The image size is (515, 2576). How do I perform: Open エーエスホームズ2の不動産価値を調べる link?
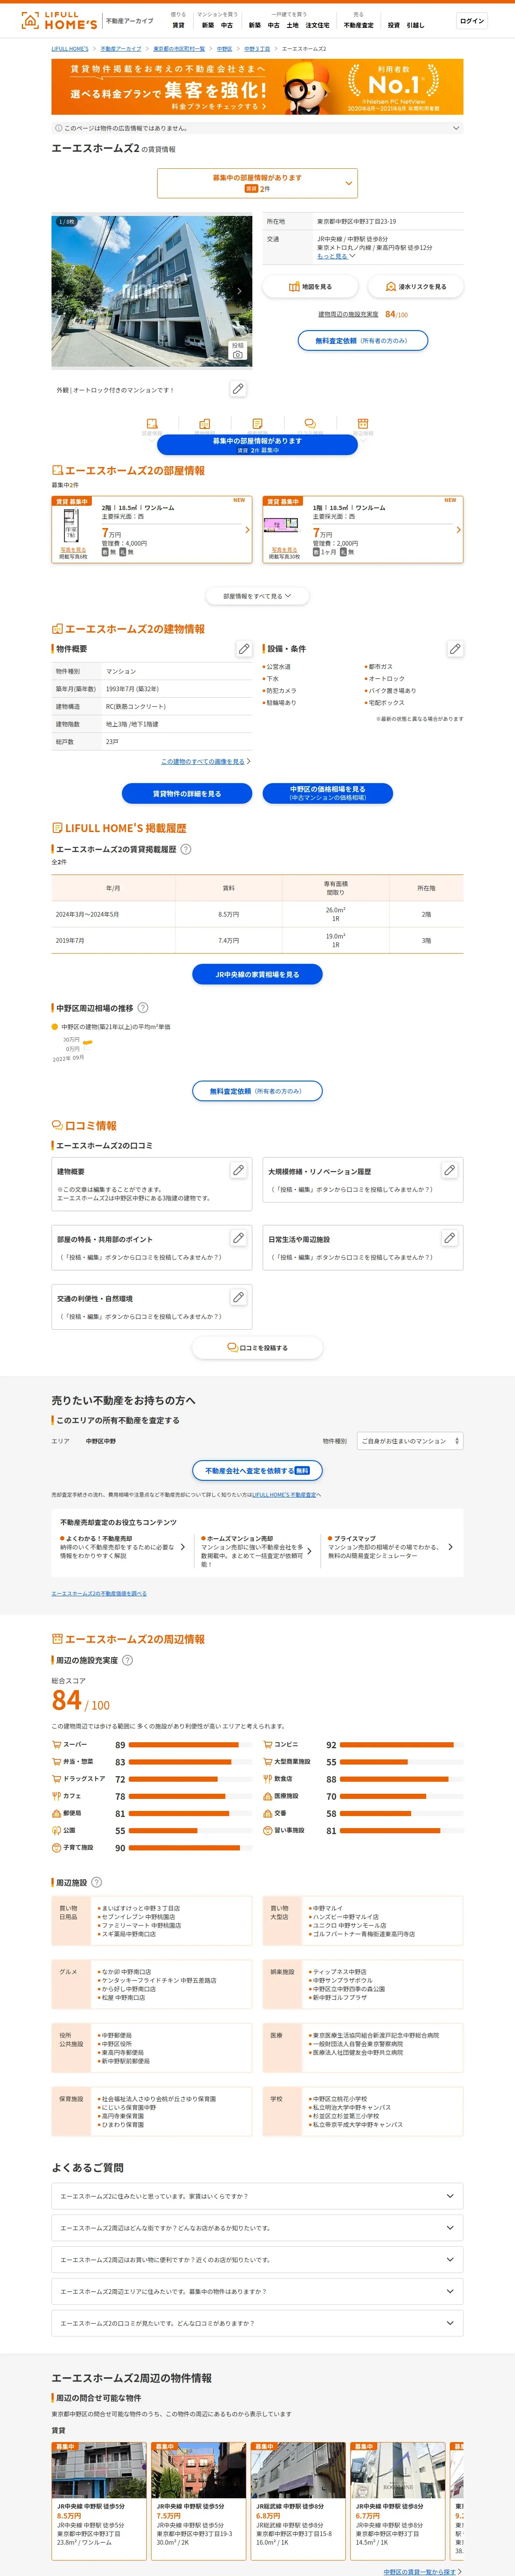[x=99, y=1594]
